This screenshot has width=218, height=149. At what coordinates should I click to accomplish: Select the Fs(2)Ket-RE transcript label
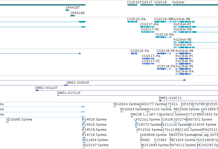pos(183,40)
